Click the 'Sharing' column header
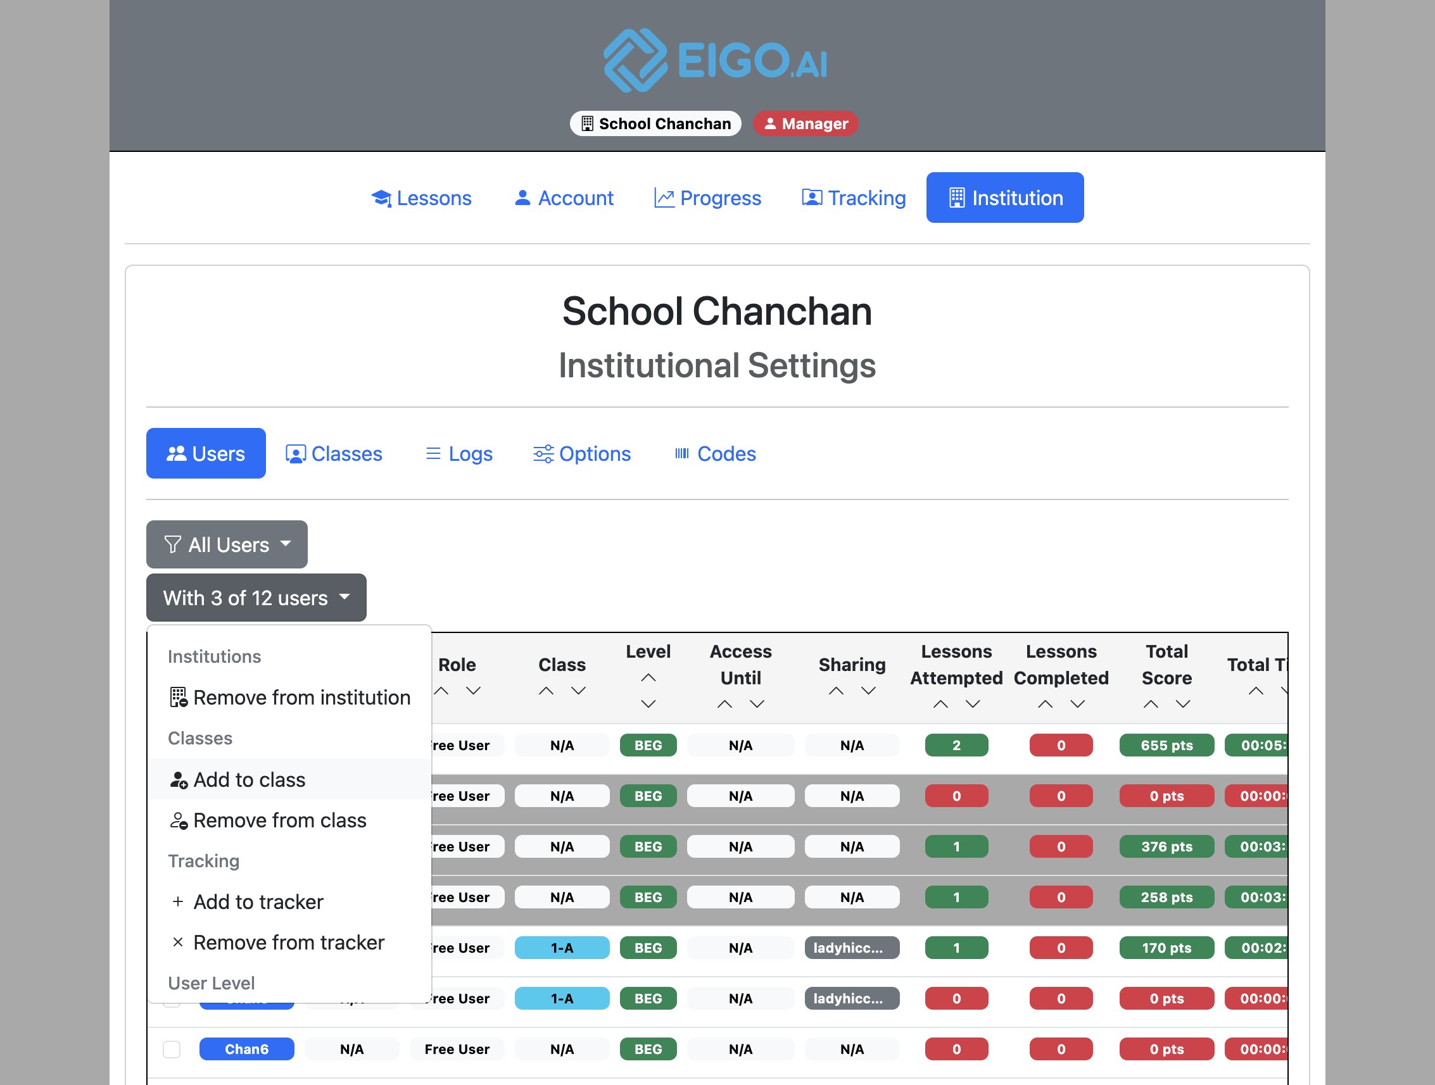 (x=852, y=664)
